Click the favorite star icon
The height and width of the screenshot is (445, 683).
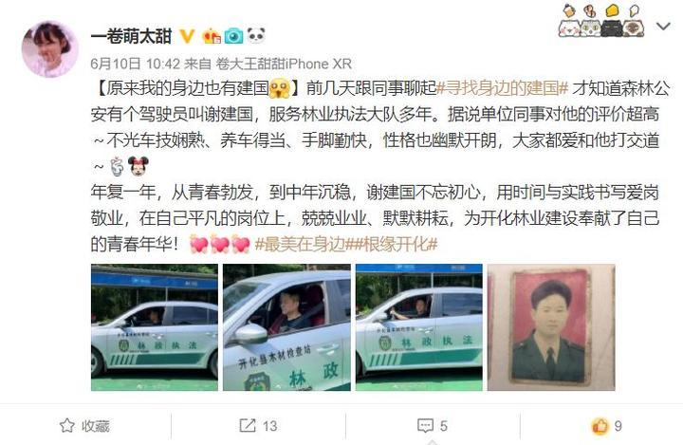point(67,425)
